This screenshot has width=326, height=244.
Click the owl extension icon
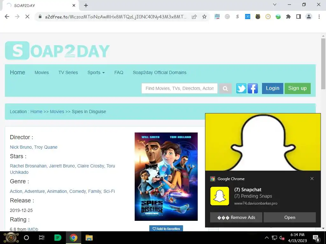tap(258, 17)
